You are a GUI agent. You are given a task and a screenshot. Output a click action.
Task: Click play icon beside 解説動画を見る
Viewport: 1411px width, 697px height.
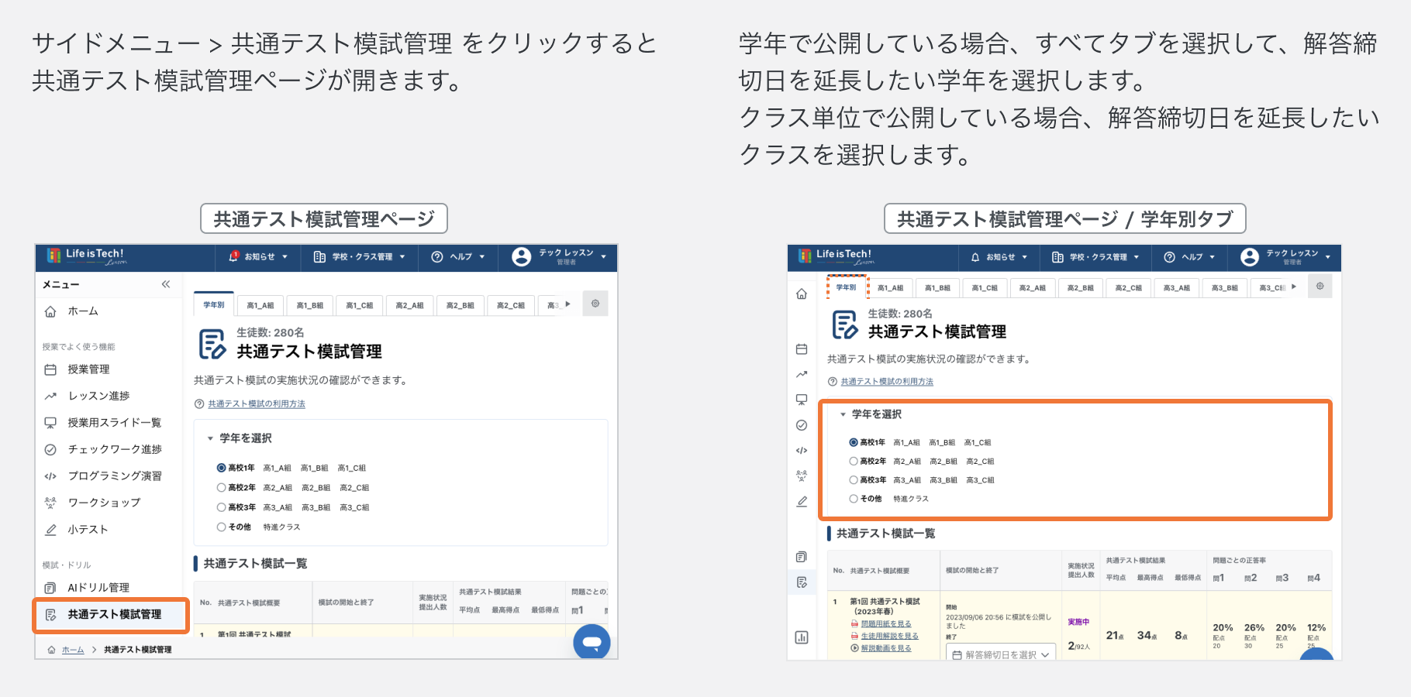click(x=855, y=648)
